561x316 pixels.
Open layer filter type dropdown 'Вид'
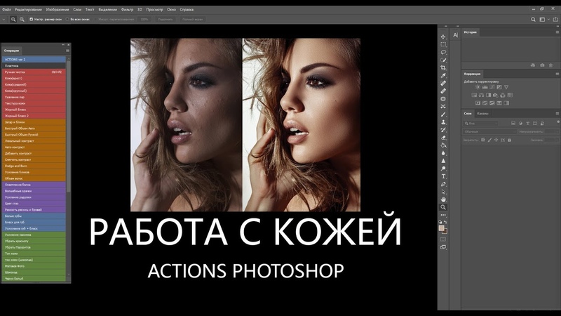tap(480, 124)
